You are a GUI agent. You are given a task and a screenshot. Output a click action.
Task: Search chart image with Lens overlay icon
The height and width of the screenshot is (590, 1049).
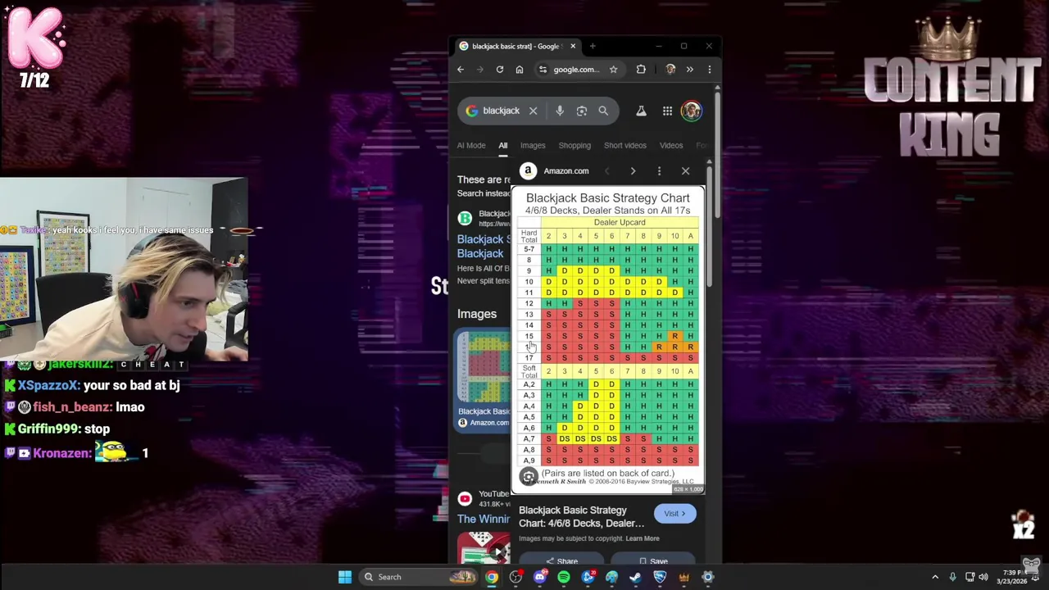coord(529,477)
